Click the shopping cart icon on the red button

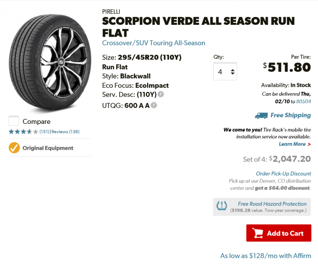point(257,233)
